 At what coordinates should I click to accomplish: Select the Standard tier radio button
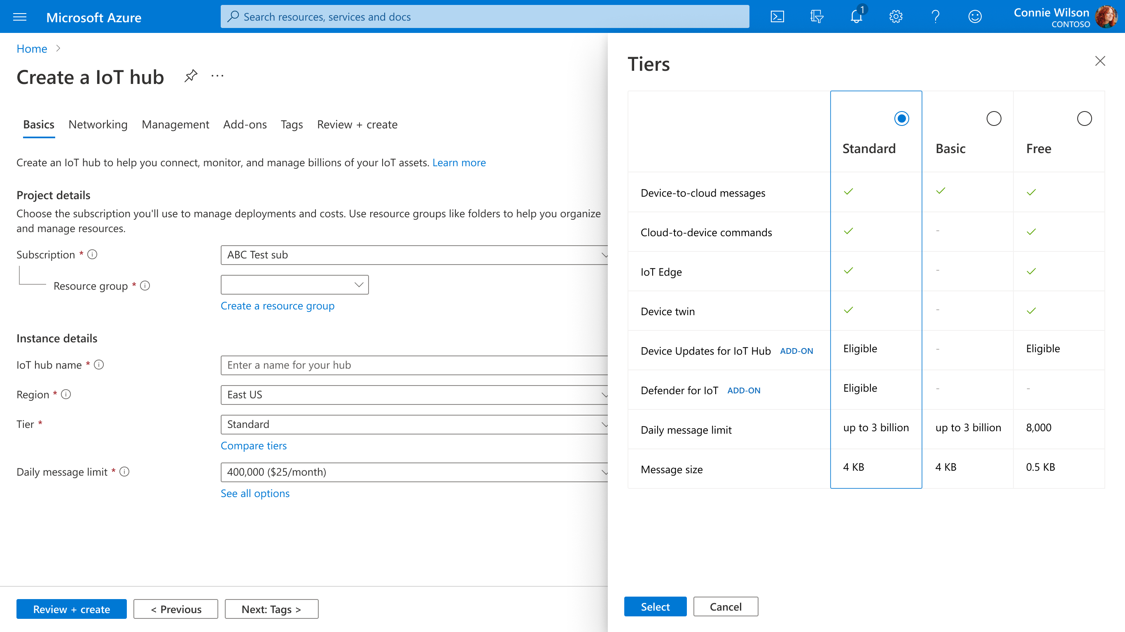coord(901,119)
